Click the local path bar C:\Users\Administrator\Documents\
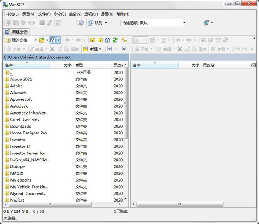This screenshot has width=259, height=224. click(x=66, y=57)
